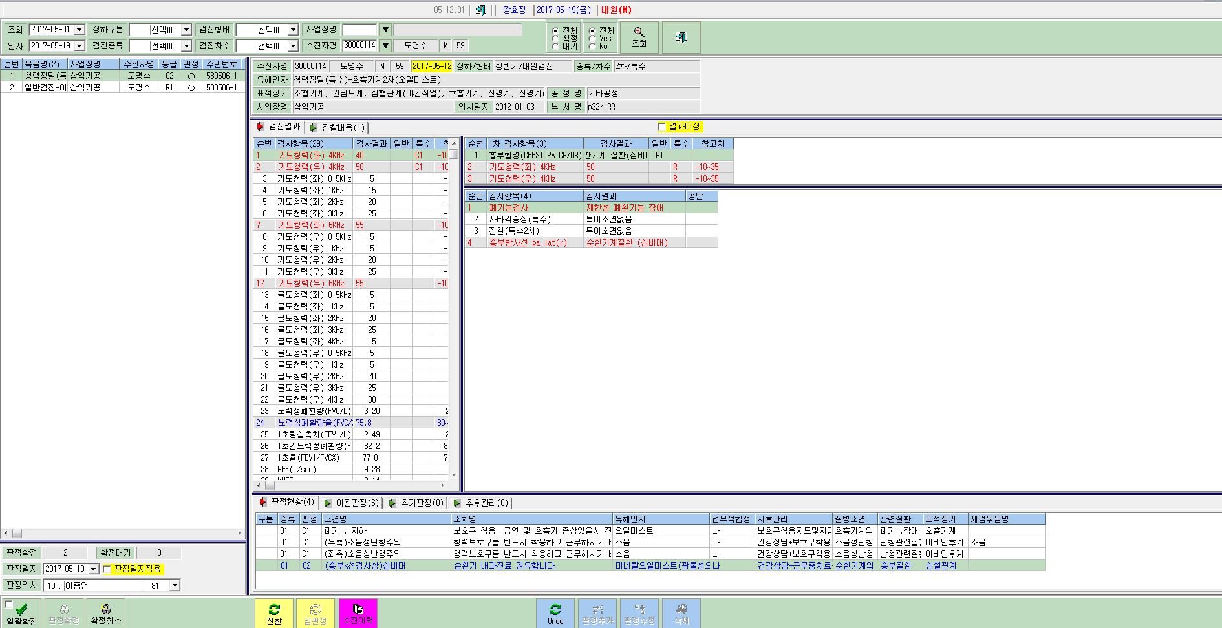Open the 판정의사 doctor dropdown

pyautogui.click(x=174, y=585)
